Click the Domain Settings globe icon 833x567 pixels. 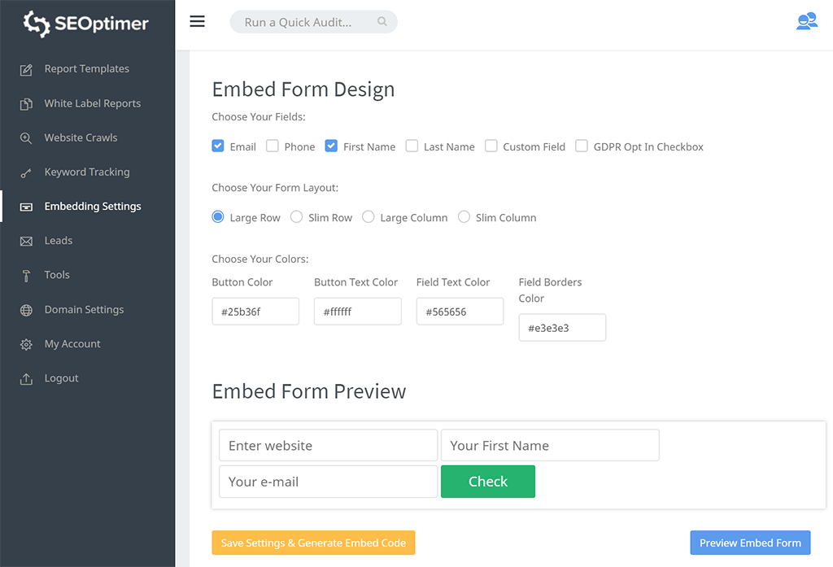[27, 310]
